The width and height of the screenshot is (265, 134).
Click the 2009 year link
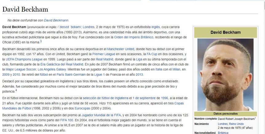coord(6,75)
